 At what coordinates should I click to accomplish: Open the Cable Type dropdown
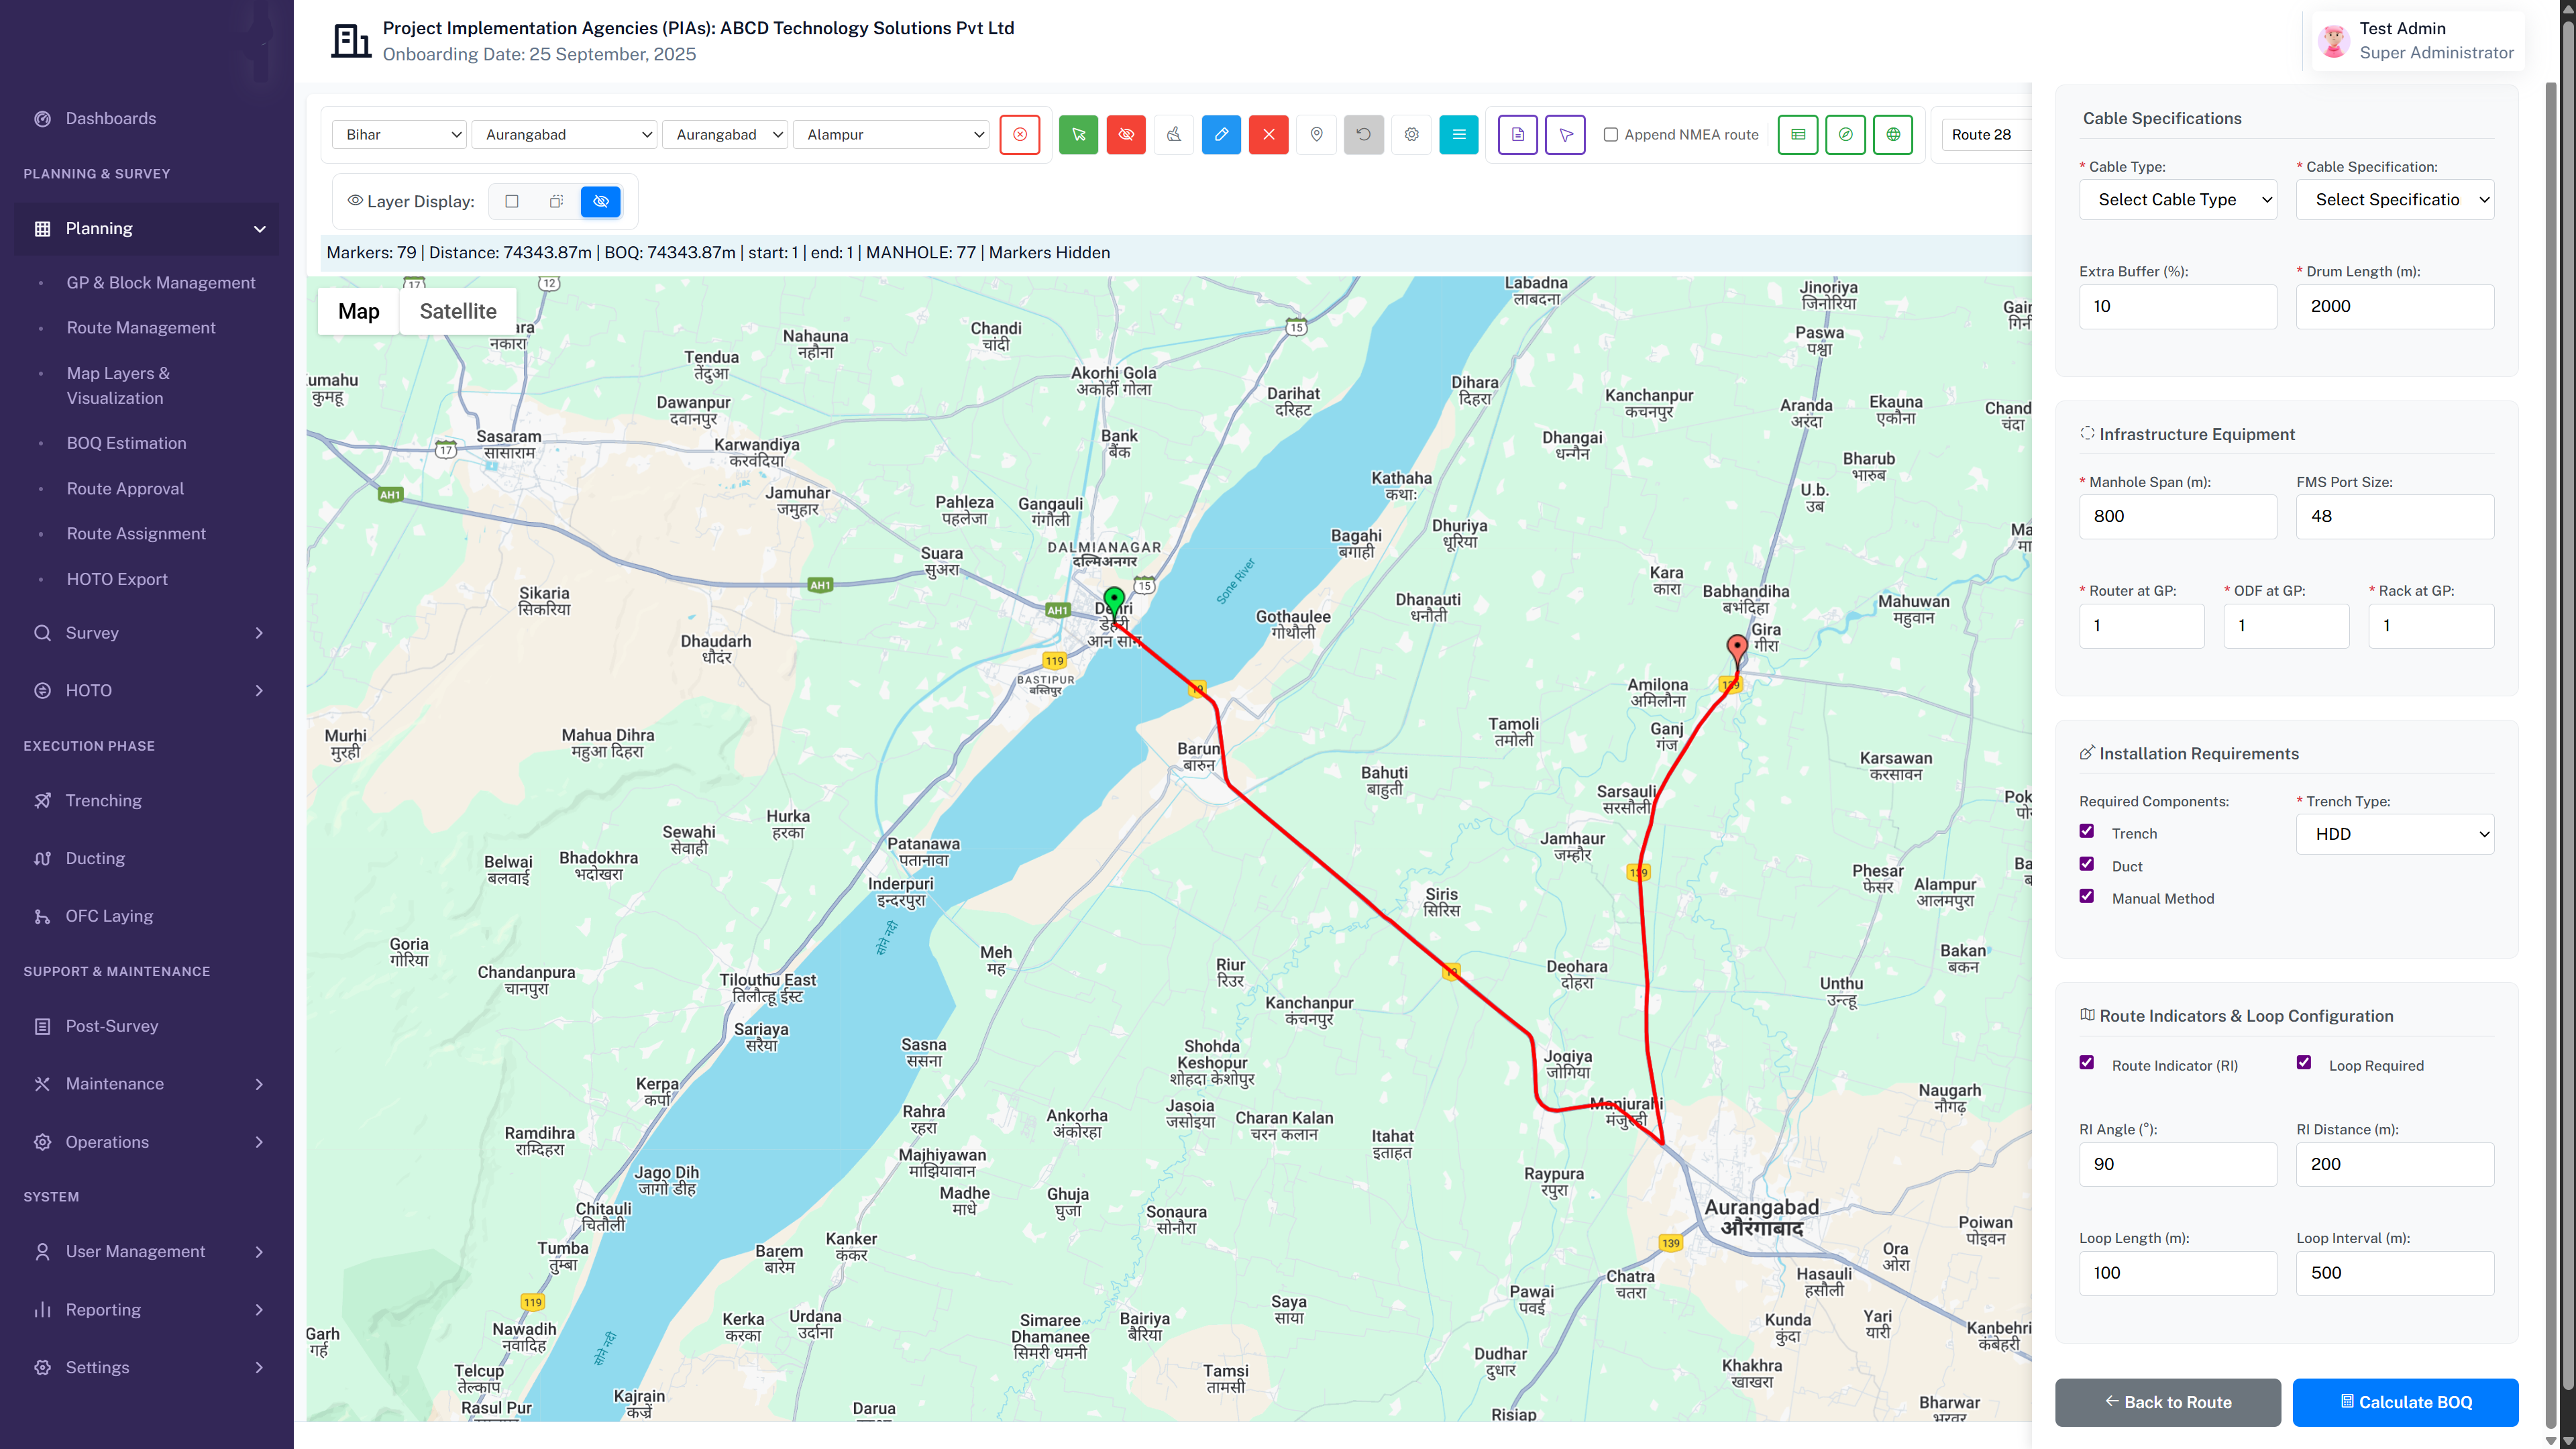point(2177,200)
